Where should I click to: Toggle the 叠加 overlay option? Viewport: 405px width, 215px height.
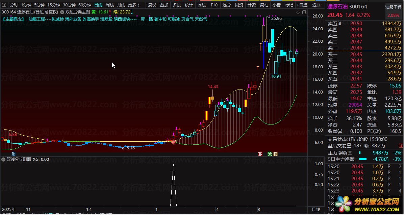pyautogui.click(x=164, y=5)
